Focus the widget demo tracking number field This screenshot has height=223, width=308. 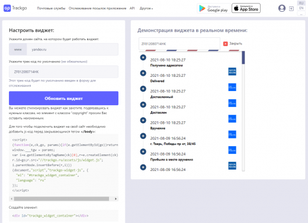[x=179, y=44]
